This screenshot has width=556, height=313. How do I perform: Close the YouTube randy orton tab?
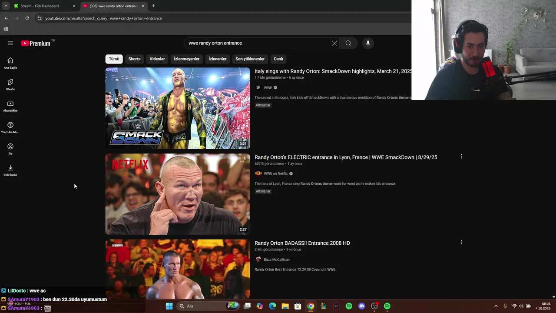point(143,6)
